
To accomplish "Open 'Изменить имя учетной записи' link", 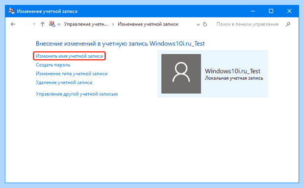I will 70,56.
